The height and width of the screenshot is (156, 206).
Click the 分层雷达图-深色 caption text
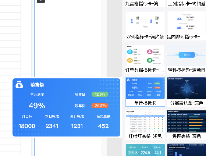coord(187,103)
